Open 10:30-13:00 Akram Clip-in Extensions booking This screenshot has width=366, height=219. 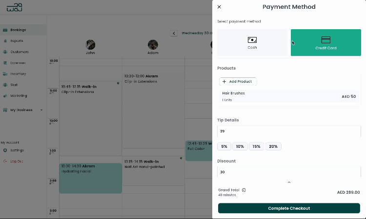tap(153, 111)
